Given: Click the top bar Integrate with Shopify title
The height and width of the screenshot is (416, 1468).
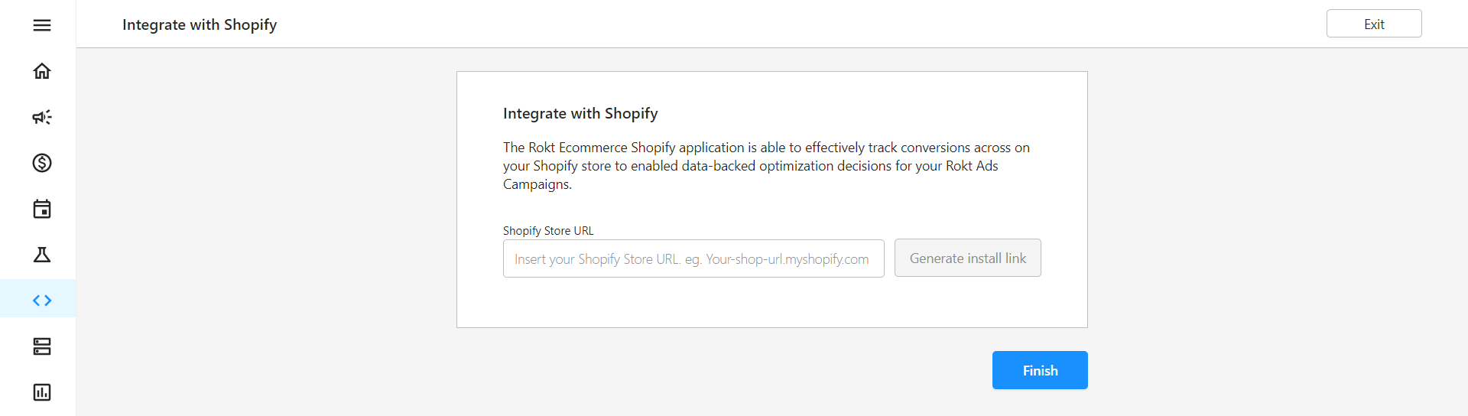Looking at the screenshot, I should coord(200,24).
